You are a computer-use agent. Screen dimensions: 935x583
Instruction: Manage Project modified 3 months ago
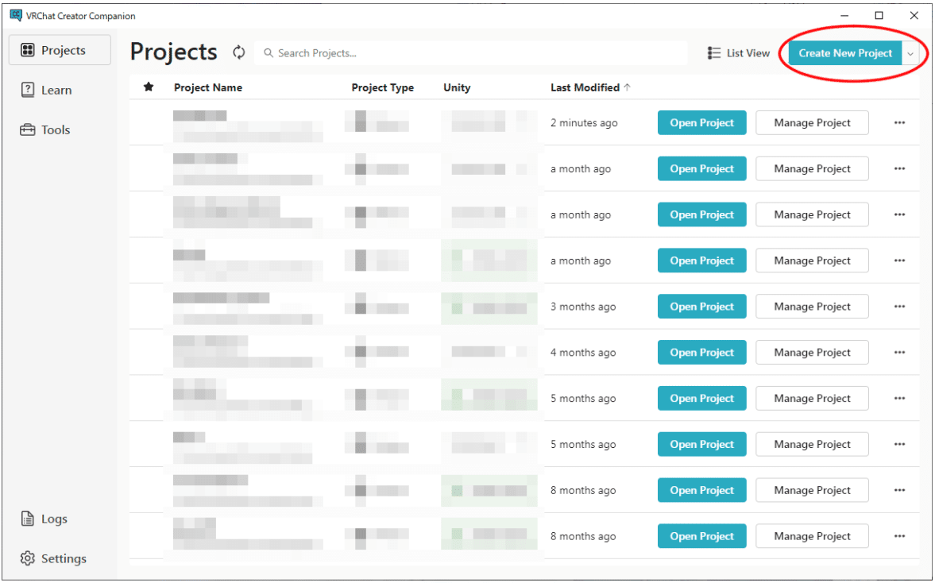pyautogui.click(x=812, y=307)
